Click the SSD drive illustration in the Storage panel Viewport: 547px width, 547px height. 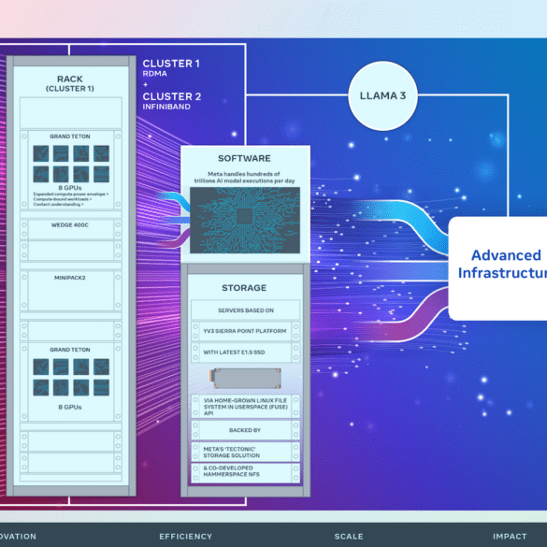(x=245, y=378)
